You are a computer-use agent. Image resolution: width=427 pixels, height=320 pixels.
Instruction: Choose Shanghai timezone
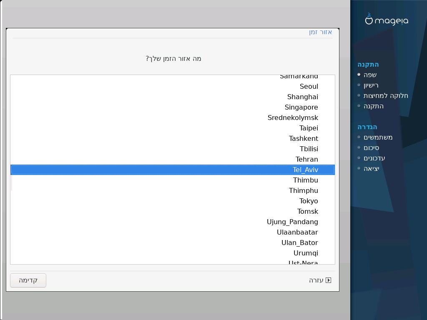(173, 97)
